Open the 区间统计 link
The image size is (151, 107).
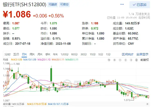pyautogui.click(x=128, y=54)
